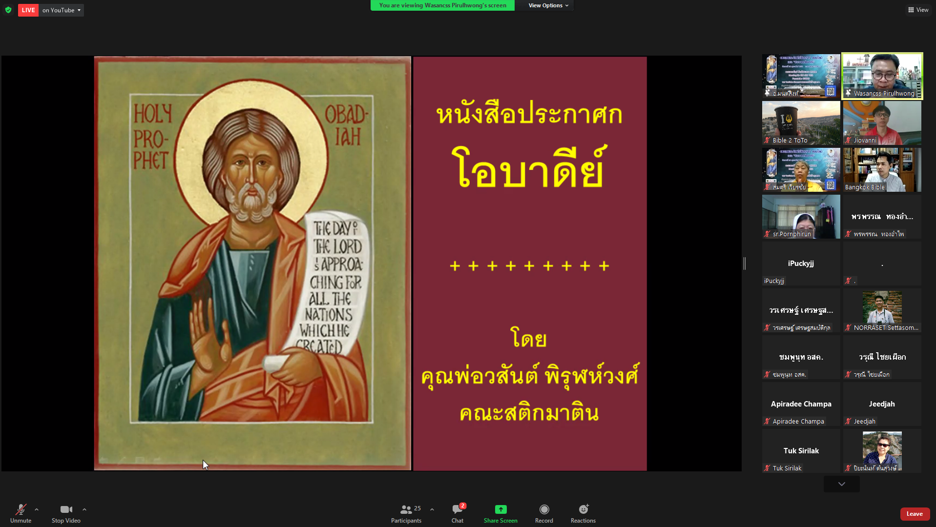The width and height of the screenshot is (936, 527).
Task: Click green 'You are viewing' screen banner
Action: pyautogui.click(x=442, y=5)
